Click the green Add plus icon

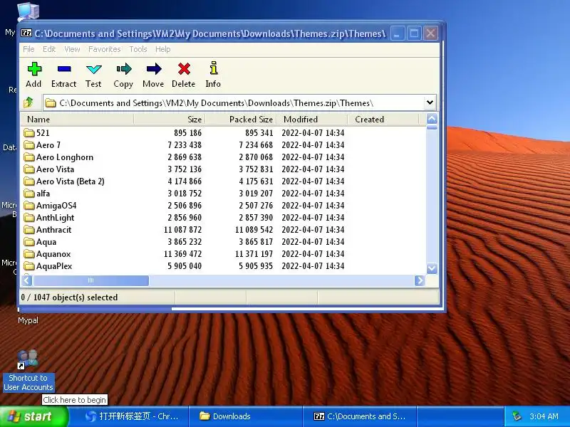(x=34, y=68)
